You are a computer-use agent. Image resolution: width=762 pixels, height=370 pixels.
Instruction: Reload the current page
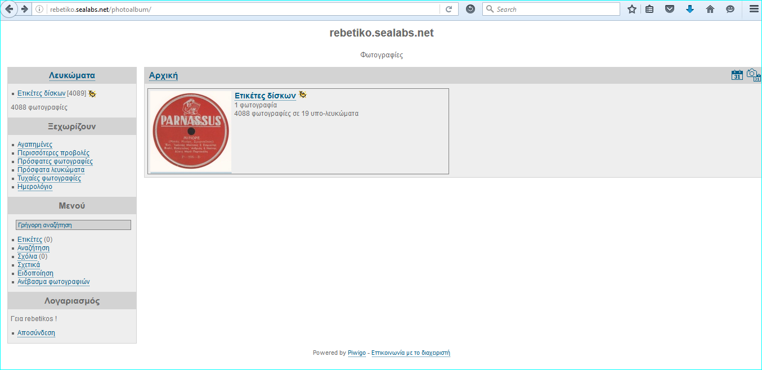pos(449,9)
